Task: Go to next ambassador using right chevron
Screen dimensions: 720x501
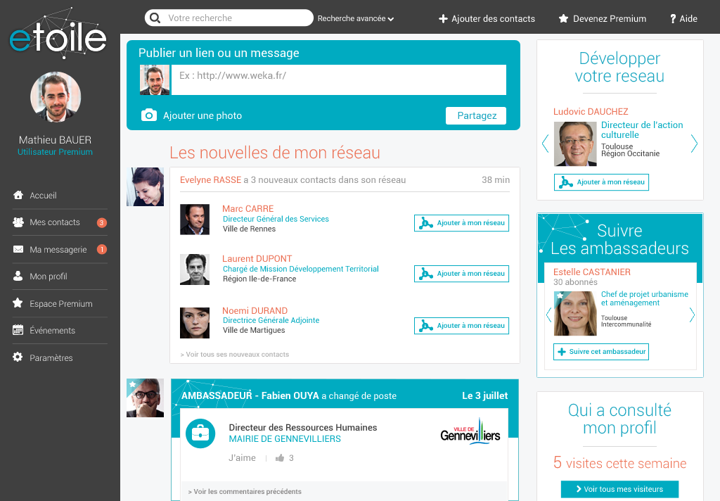Action: click(692, 315)
